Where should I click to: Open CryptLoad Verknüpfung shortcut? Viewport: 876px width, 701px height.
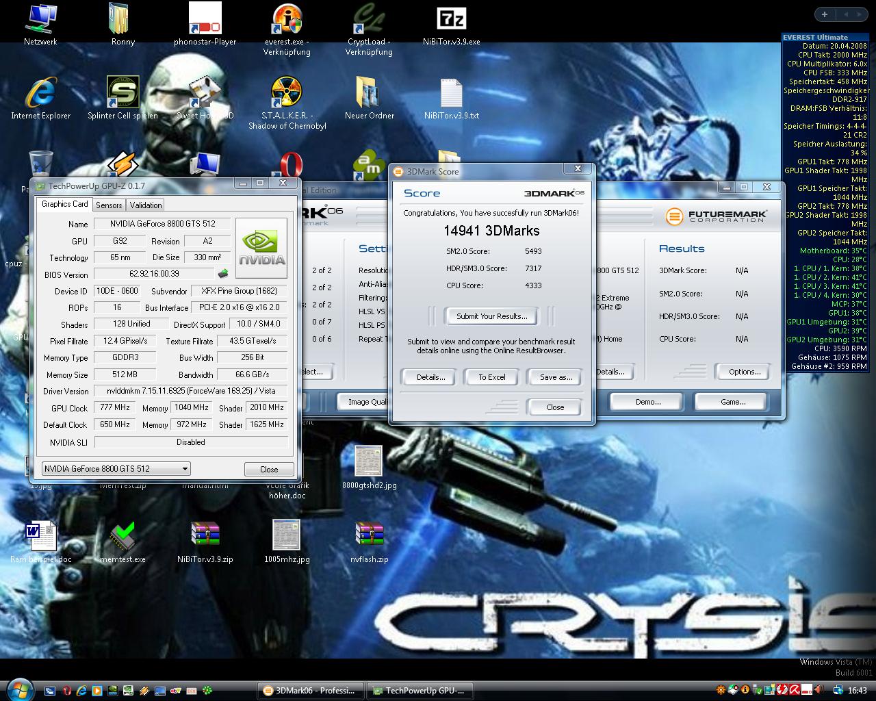pos(369,29)
